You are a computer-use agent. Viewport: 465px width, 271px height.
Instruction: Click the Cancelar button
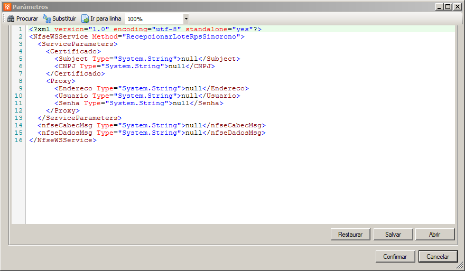click(x=438, y=256)
